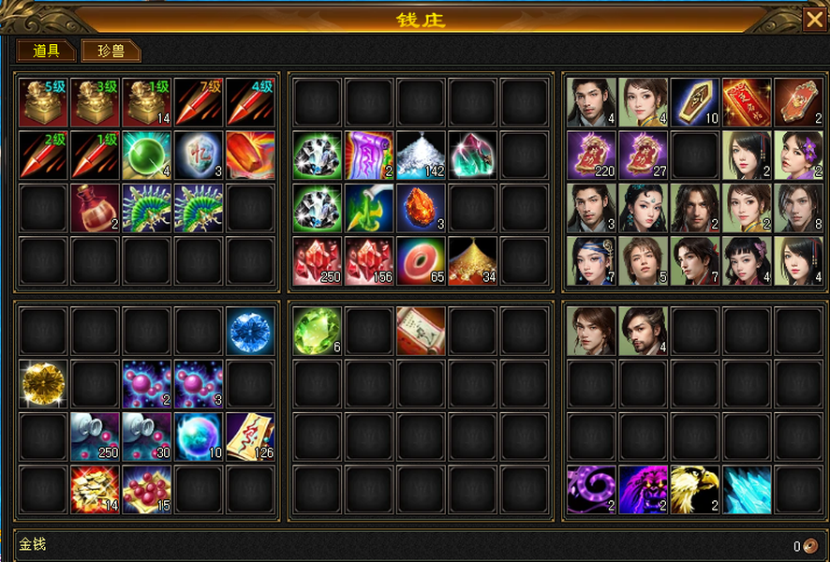Select the coffin item with count 10
Image resolution: width=830 pixels, height=562 pixels.
[695, 103]
